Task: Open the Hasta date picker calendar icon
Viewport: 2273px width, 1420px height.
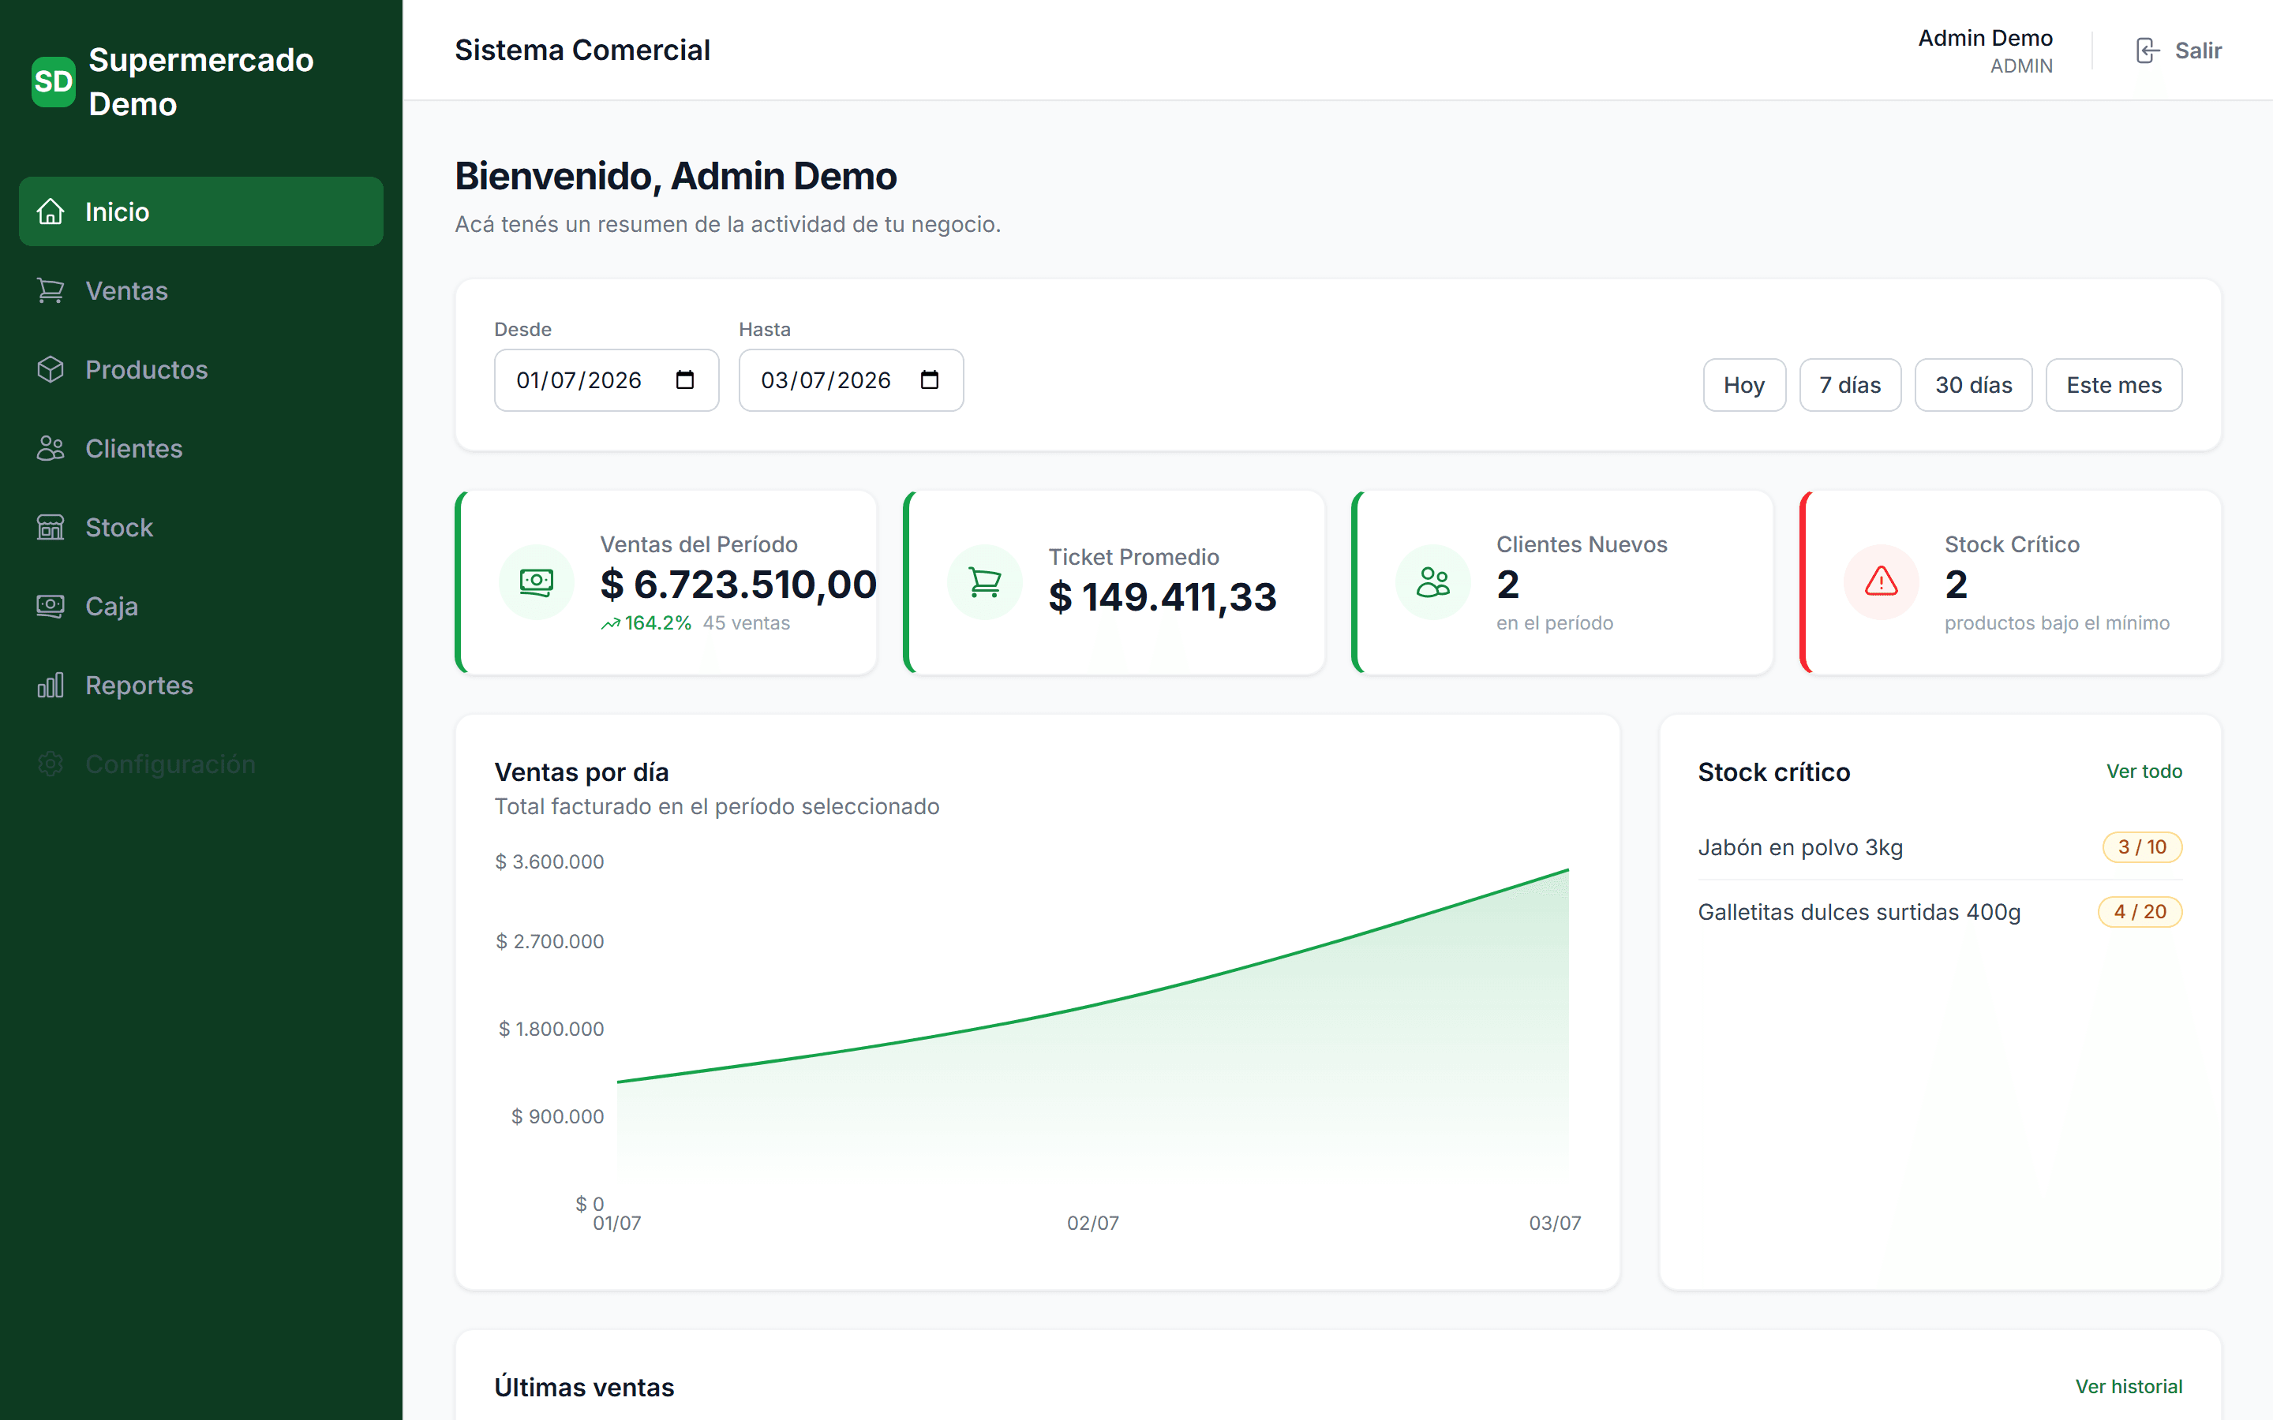Action: [929, 380]
